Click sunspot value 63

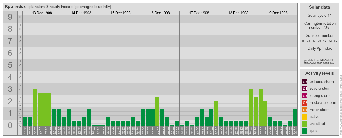325,41
